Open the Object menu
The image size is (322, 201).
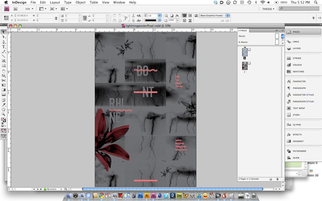point(80,2)
